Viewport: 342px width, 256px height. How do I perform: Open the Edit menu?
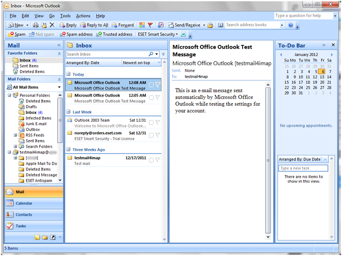[x=25, y=16]
